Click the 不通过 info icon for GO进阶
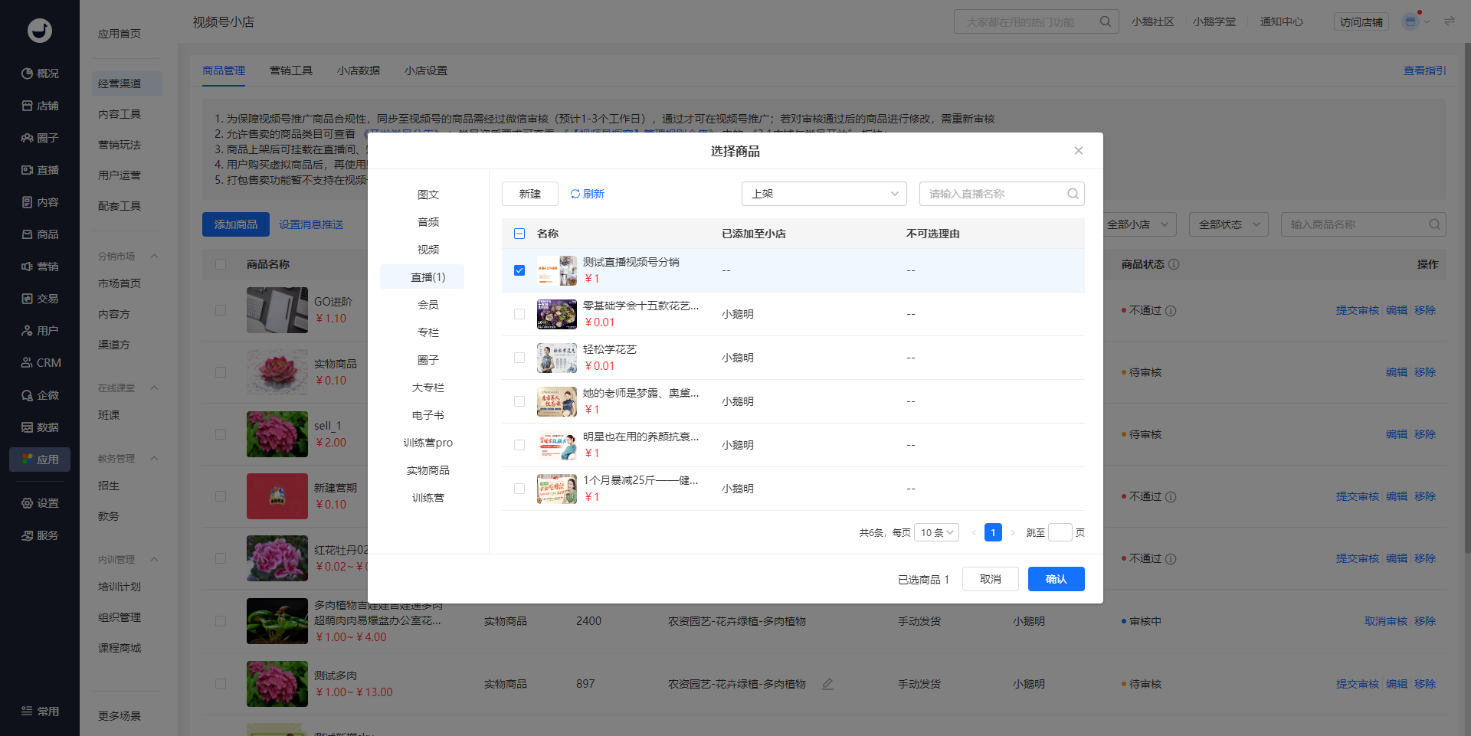1471x736 pixels. tap(1171, 310)
